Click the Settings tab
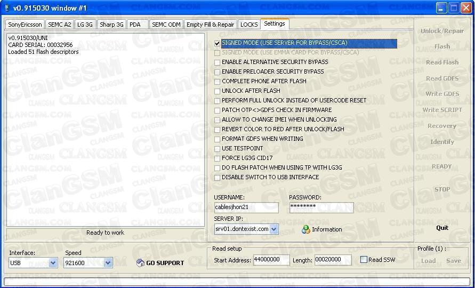Image resolution: width=475 pixels, height=288 pixels. click(x=275, y=23)
